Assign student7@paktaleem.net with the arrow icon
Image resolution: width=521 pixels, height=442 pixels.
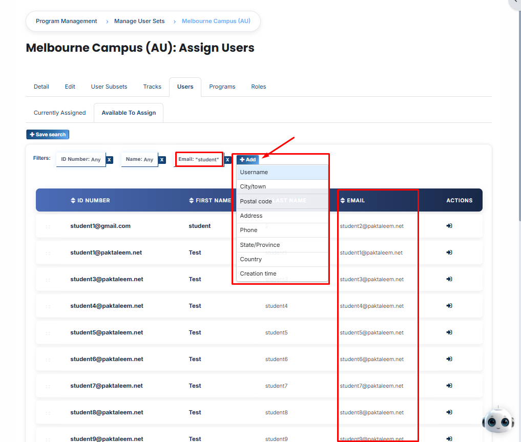449,386
